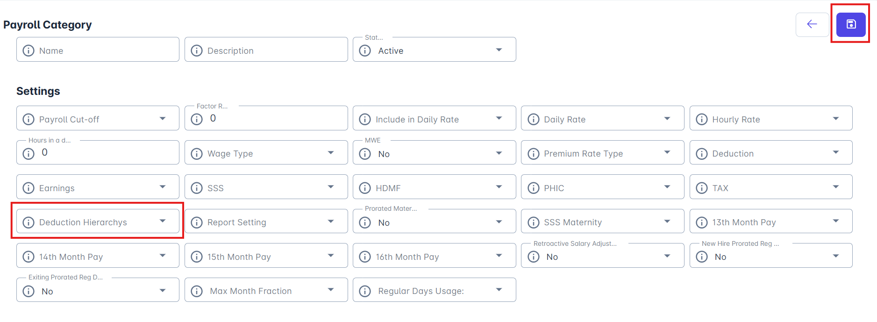Click info icon in TAX field
The image size is (877, 322).
click(701, 188)
